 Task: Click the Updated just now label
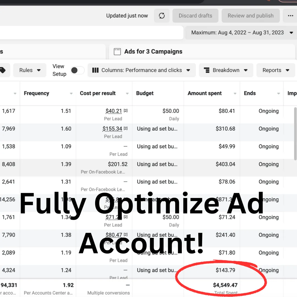click(127, 16)
